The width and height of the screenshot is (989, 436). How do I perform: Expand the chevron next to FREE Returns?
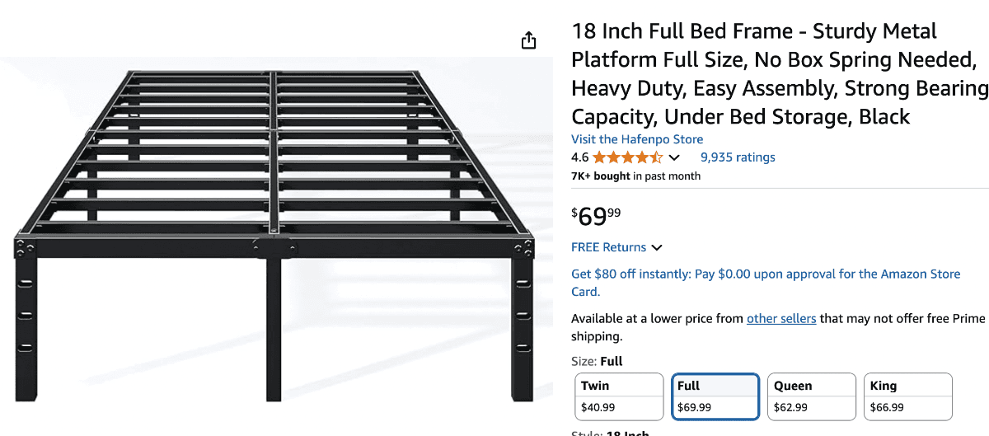click(657, 247)
